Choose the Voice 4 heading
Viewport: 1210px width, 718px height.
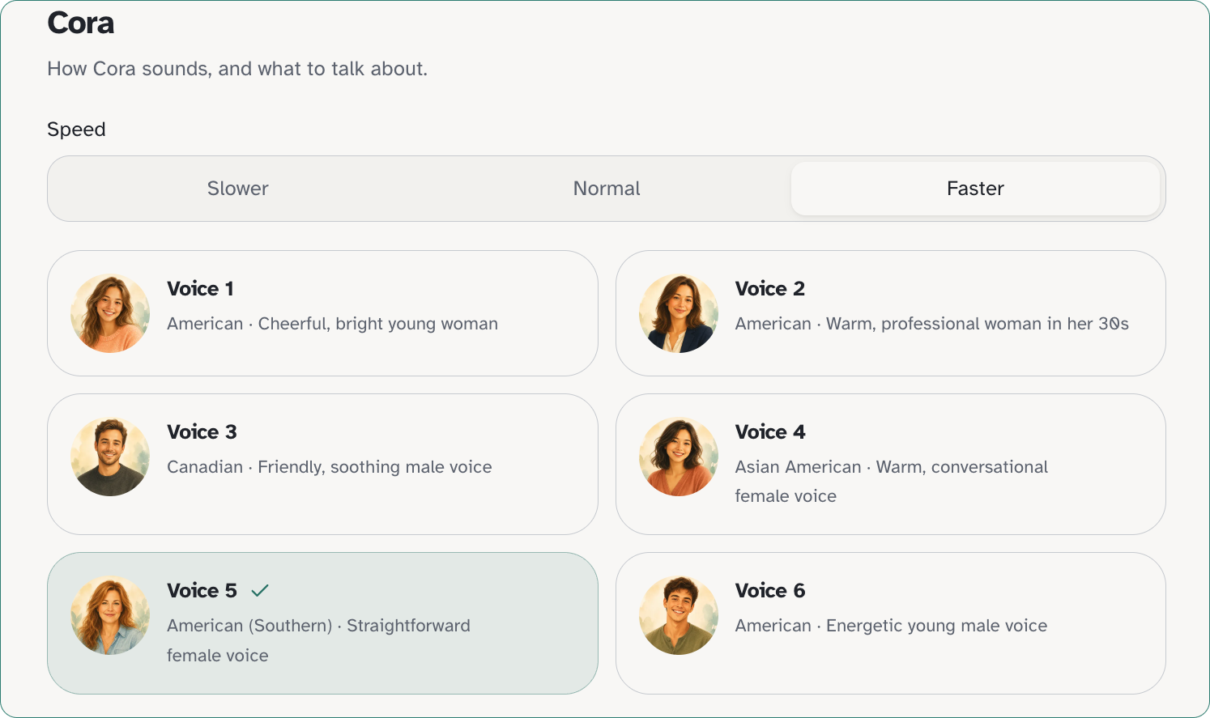click(770, 432)
